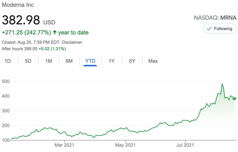Show the Max time range
Screen dimensions: 238x152
click(153, 61)
